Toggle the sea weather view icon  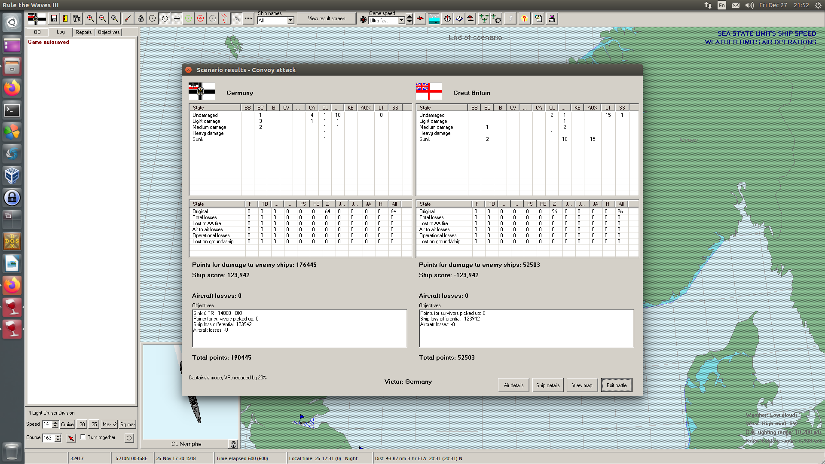(x=434, y=18)
